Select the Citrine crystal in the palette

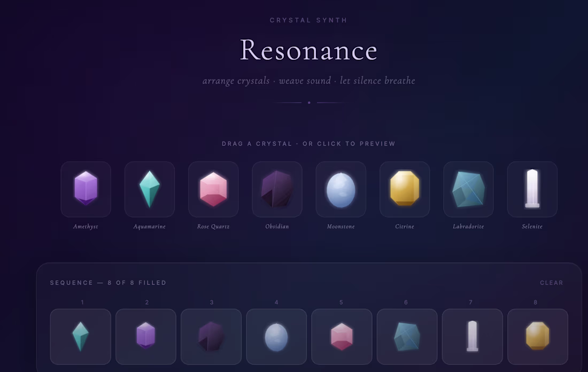[405, 189]
